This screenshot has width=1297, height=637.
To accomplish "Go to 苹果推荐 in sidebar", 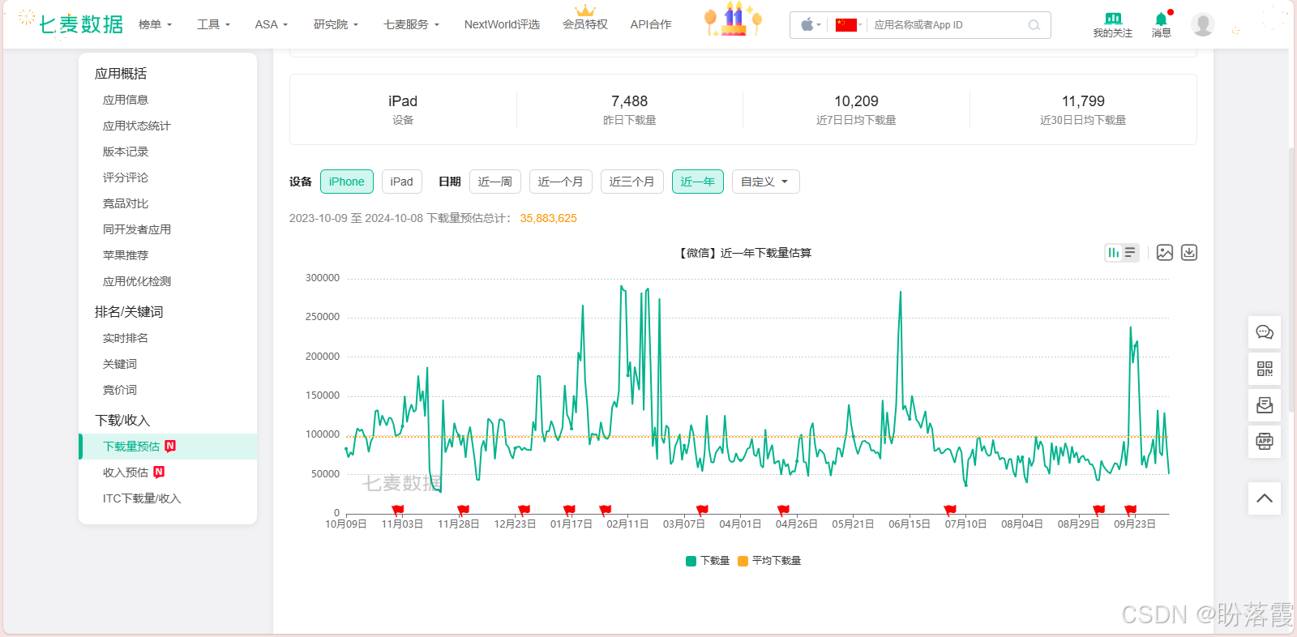I will pos(126,255).
